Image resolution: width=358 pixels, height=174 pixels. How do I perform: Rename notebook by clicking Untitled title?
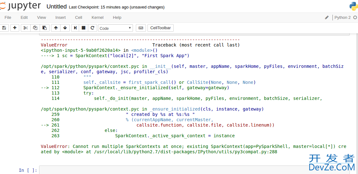tap(57, 7)
